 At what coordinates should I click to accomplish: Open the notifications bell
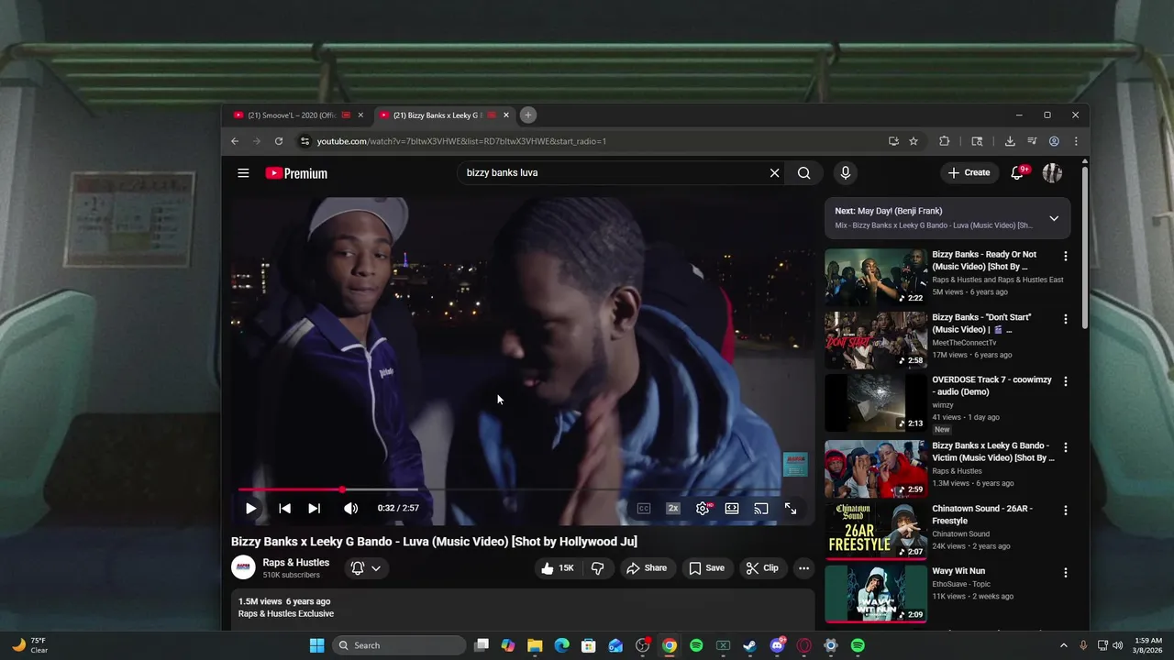click(x=1017, y=172)
